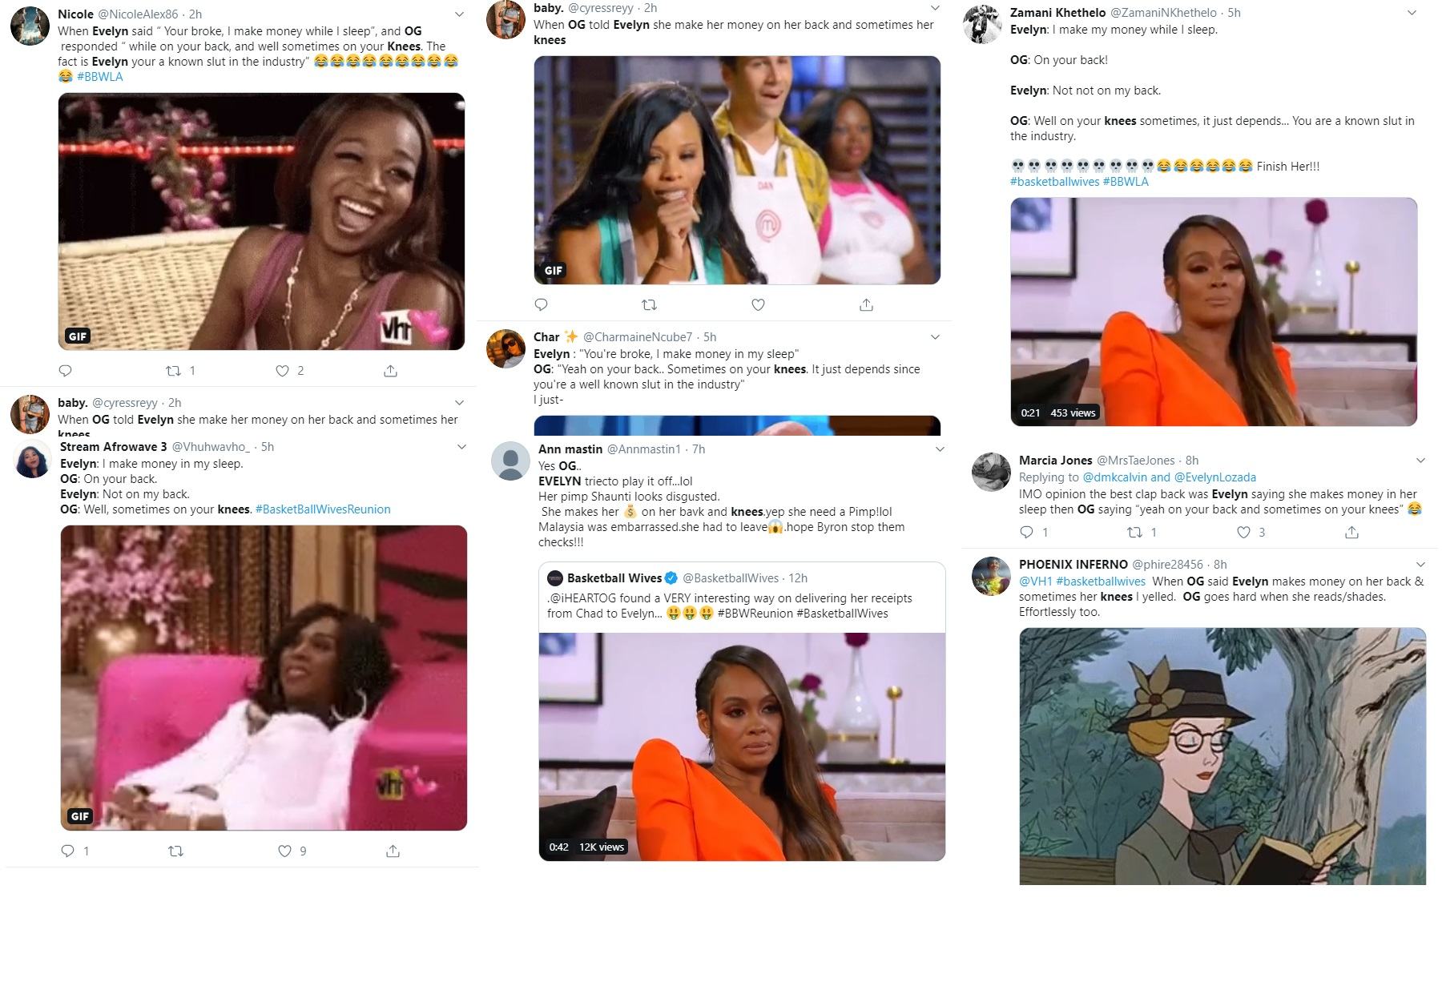Open the options caret on Nicole's tweet
Screen dimensions: 1442x998
[x=459, y=14]
